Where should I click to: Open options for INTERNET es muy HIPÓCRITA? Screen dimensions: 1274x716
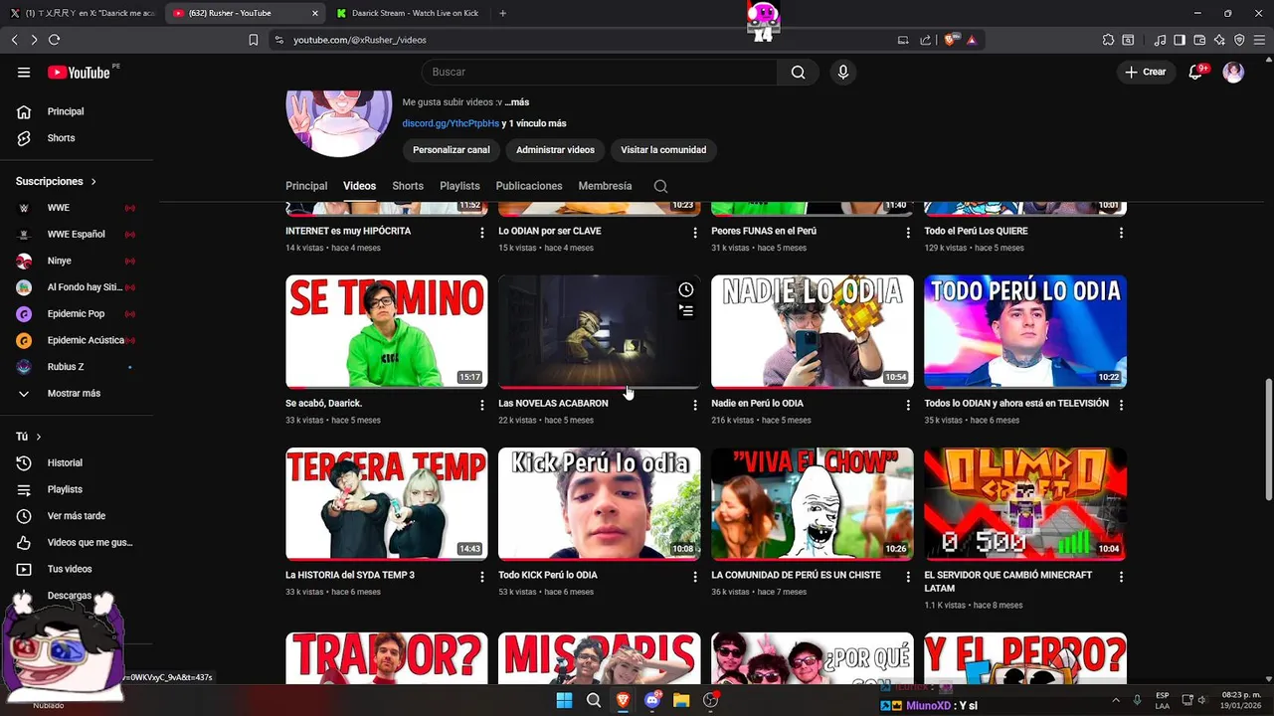click(482, 233)
